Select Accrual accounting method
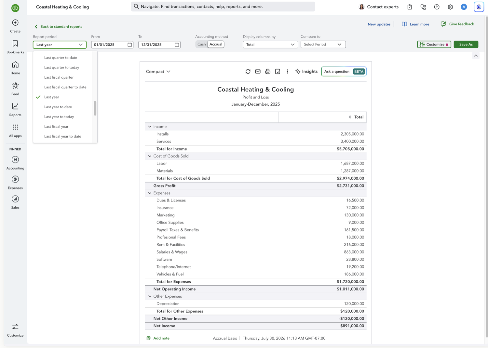The width and height of the screenshot is (488, 348). point(216,44)
